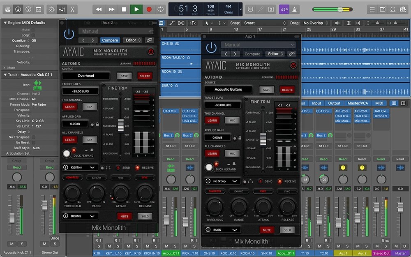The image size is (411, 257).
Task: Toggle power button on Aux 1 plugin
Action: [211, 48]
